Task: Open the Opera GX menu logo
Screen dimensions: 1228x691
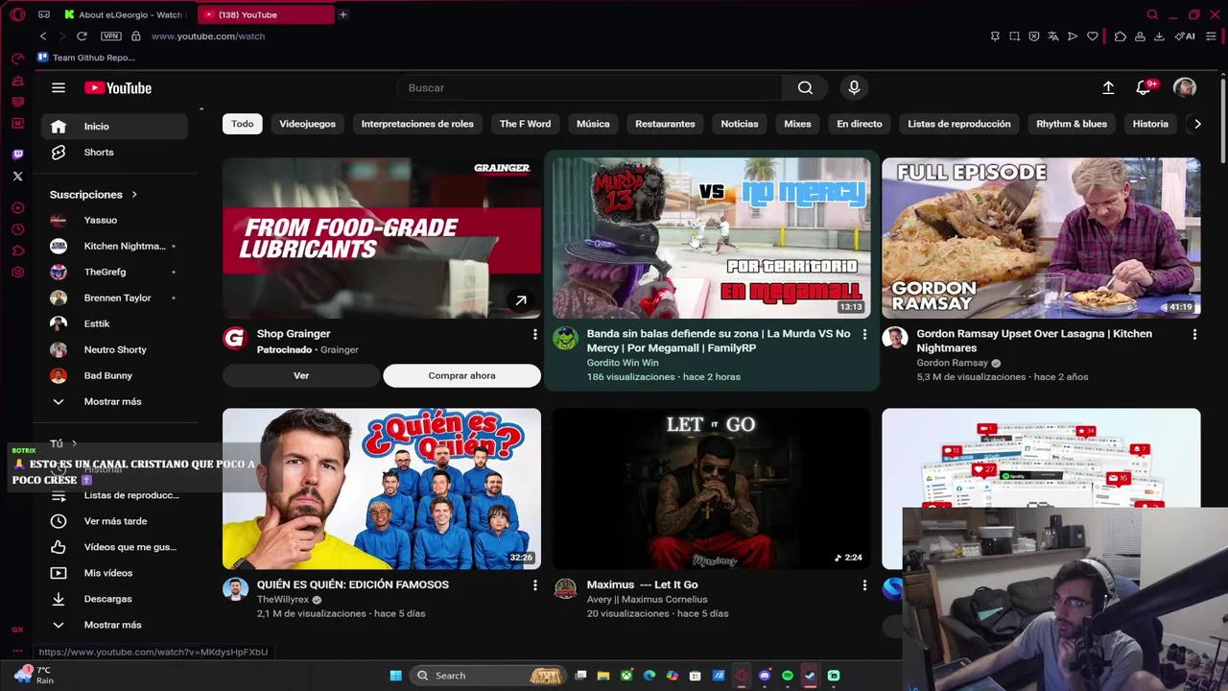Action: click(16, 14)
